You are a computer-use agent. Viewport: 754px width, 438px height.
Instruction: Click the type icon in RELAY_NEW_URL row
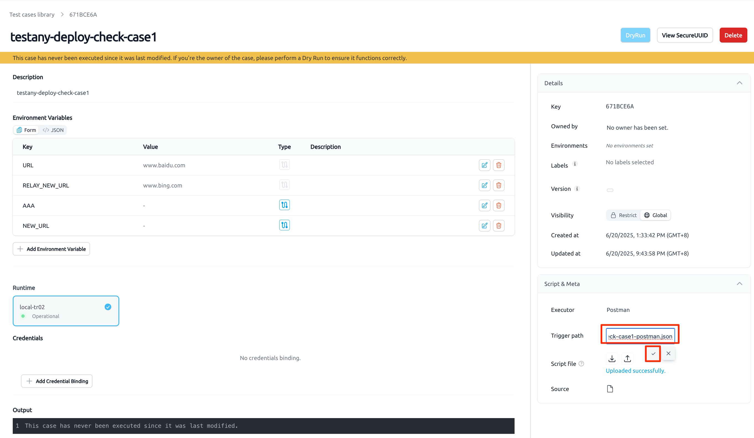pyautogui.click(x=284, y=185)
